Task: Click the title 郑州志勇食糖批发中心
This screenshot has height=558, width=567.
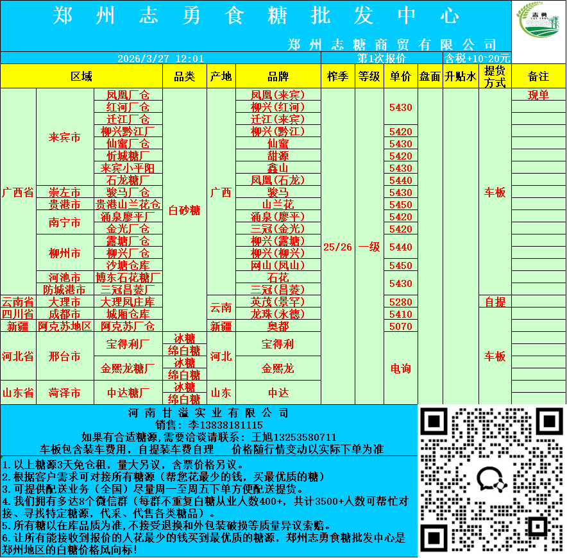Action: point(256,16)
